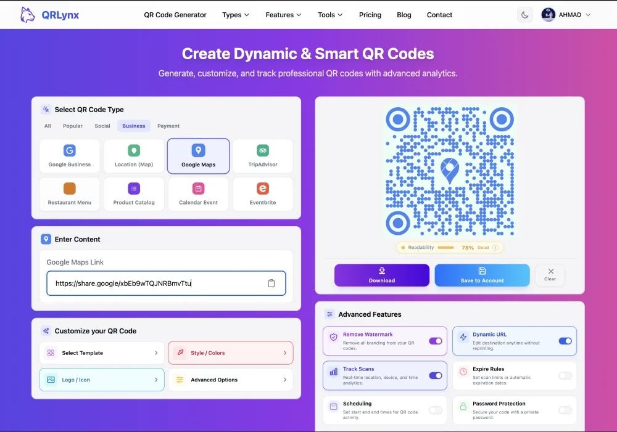Switch to the Social types tab

tap(102, 126)
